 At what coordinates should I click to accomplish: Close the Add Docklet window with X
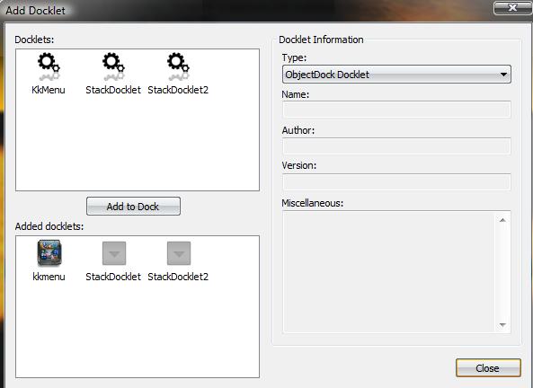point(512,8)
